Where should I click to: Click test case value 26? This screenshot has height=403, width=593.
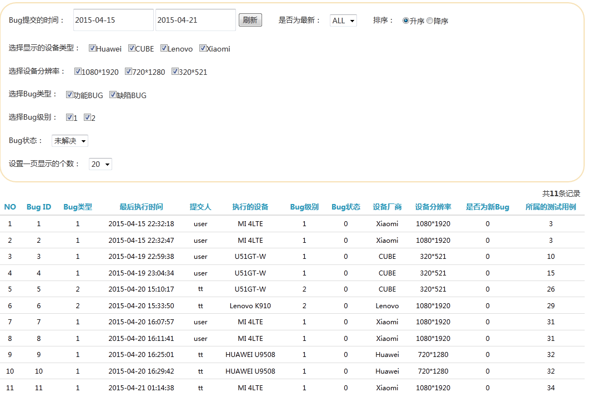click(x=551, y=289)
